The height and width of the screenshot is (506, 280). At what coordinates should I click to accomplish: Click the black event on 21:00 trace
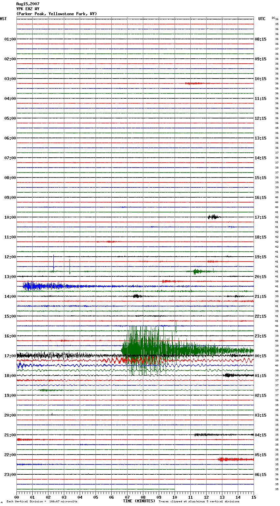224,435
